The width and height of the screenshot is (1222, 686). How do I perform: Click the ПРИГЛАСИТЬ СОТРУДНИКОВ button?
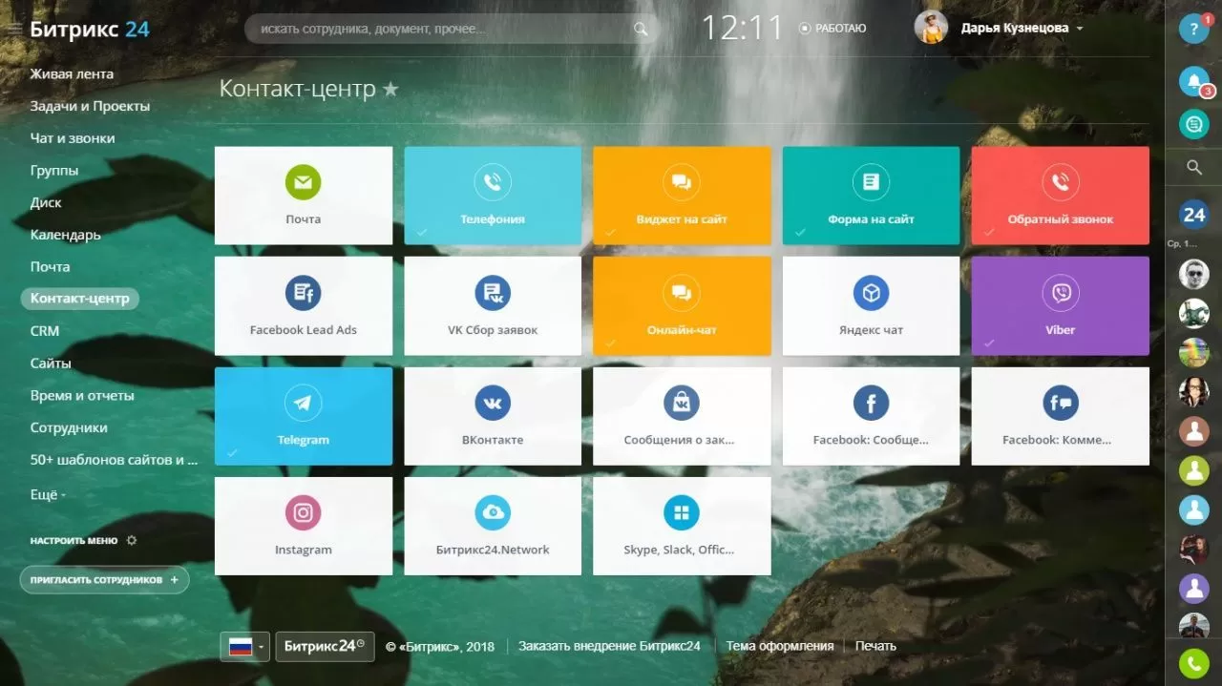(x=104, y=579)
